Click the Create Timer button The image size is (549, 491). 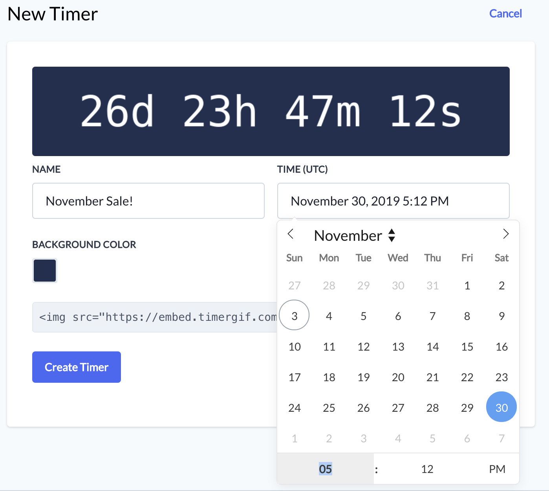(x=77, y=367)
